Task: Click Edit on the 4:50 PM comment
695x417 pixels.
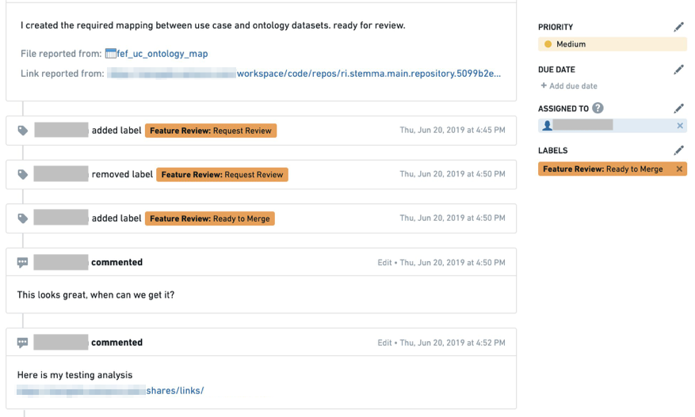Action: 384,263
